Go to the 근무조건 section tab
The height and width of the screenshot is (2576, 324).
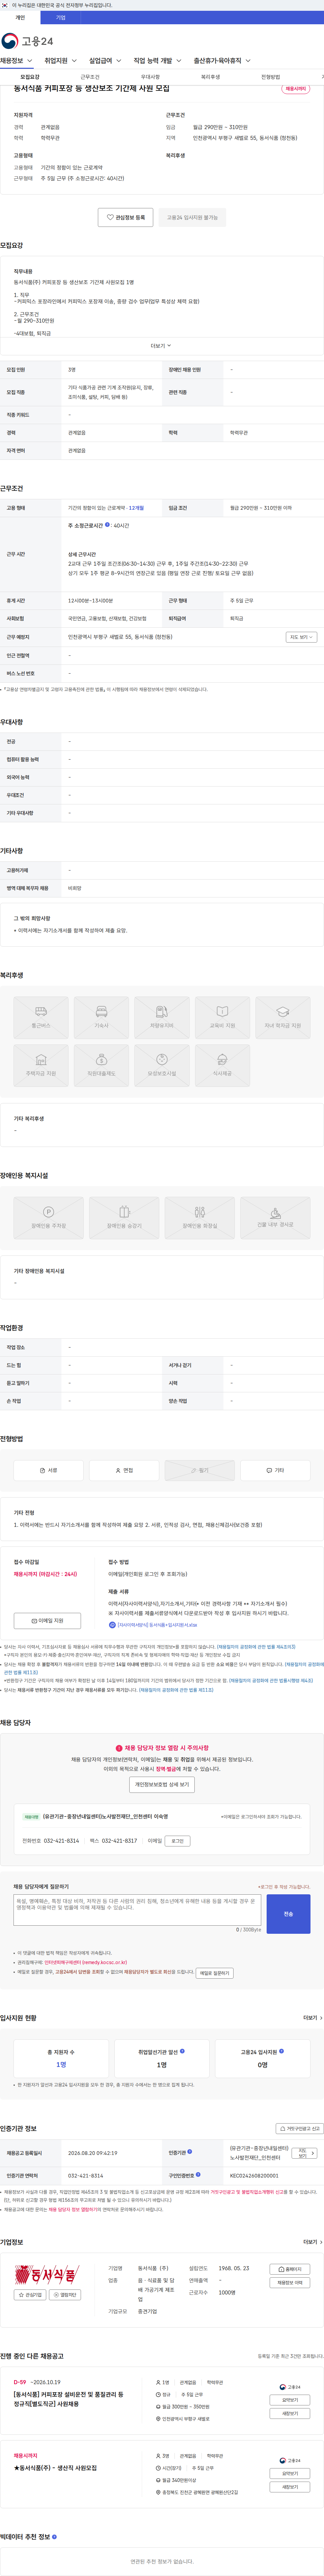(90, 77)
